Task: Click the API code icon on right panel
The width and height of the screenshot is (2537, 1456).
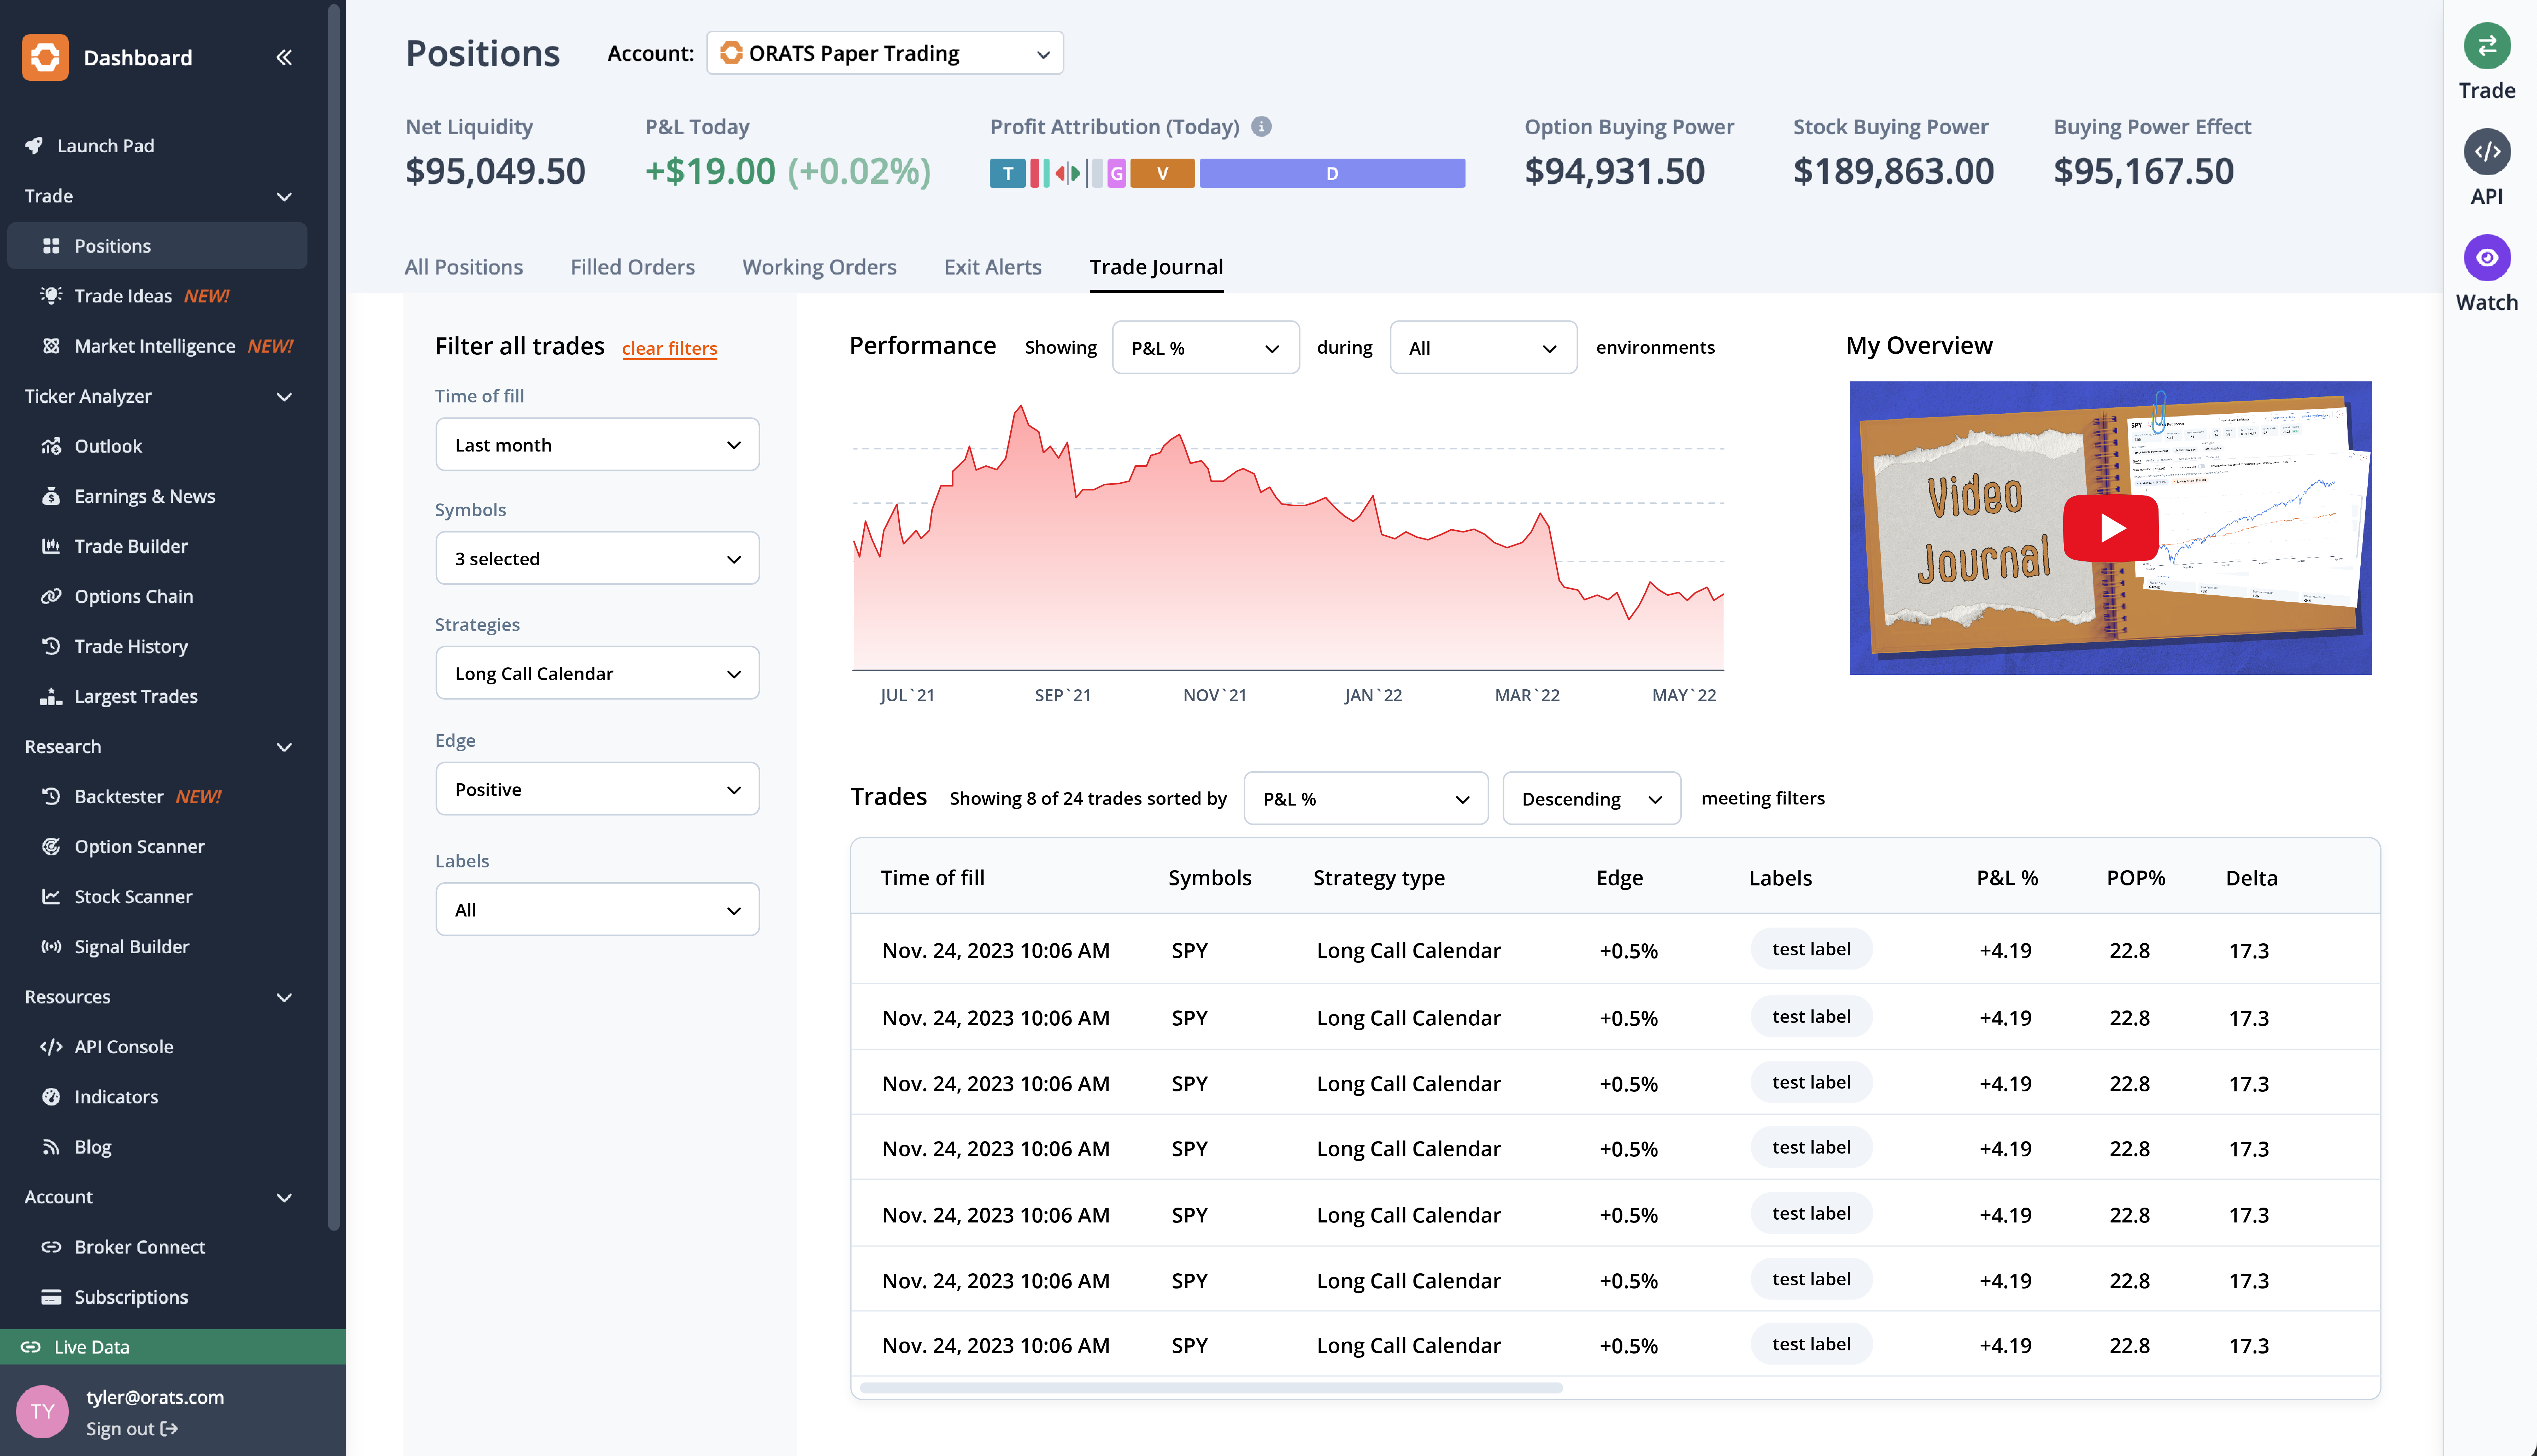Action: [2487, 152]
